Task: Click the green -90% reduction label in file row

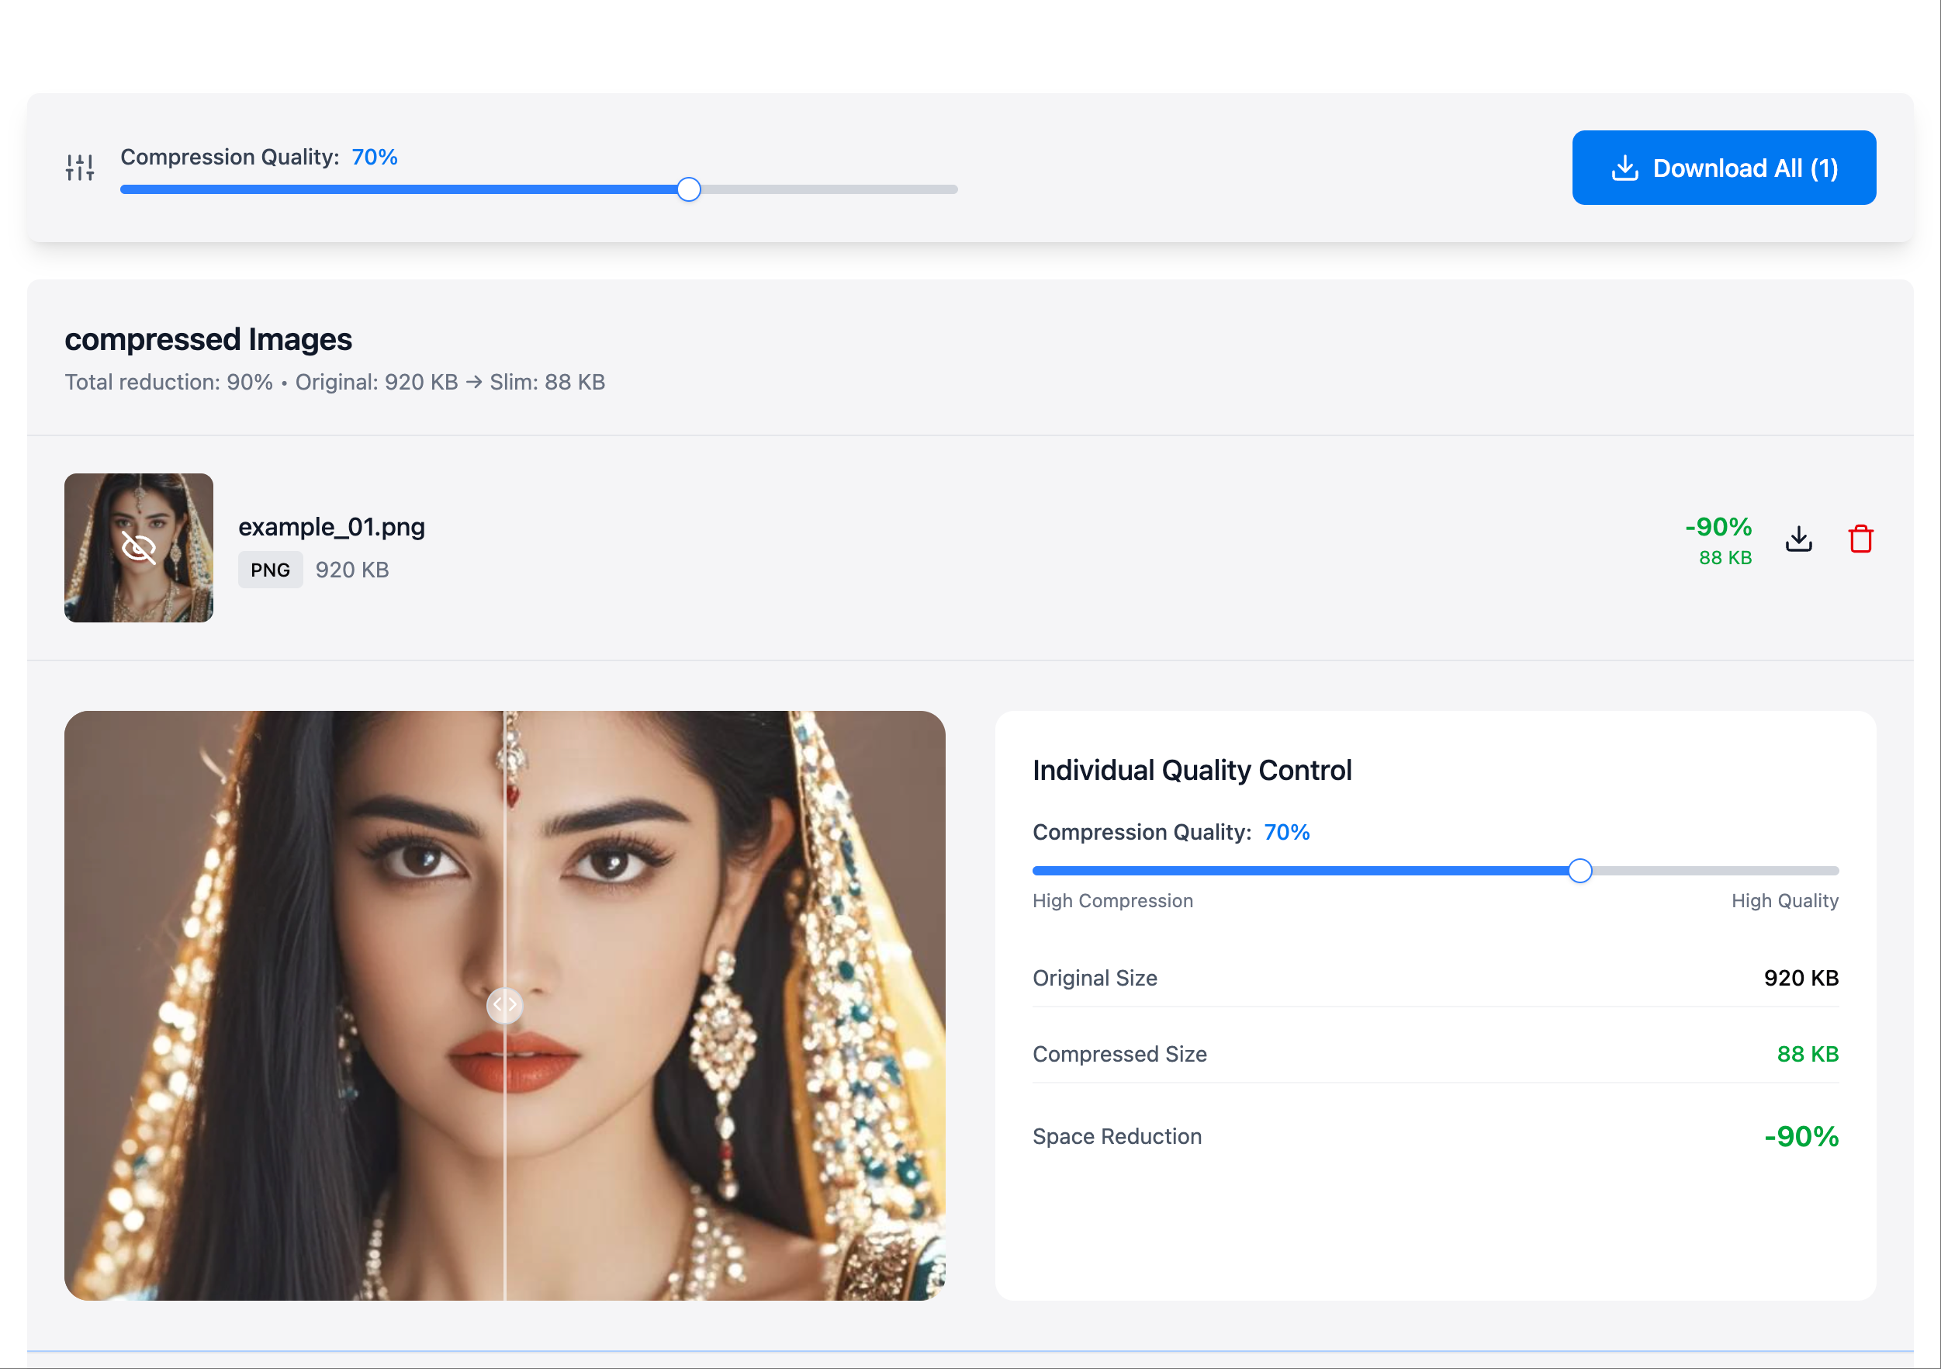Action: (1717, 527)
